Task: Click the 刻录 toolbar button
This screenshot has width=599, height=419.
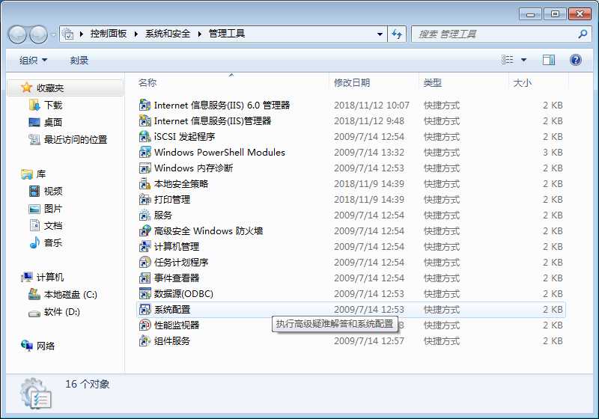Action: click(x=79, y=61)
